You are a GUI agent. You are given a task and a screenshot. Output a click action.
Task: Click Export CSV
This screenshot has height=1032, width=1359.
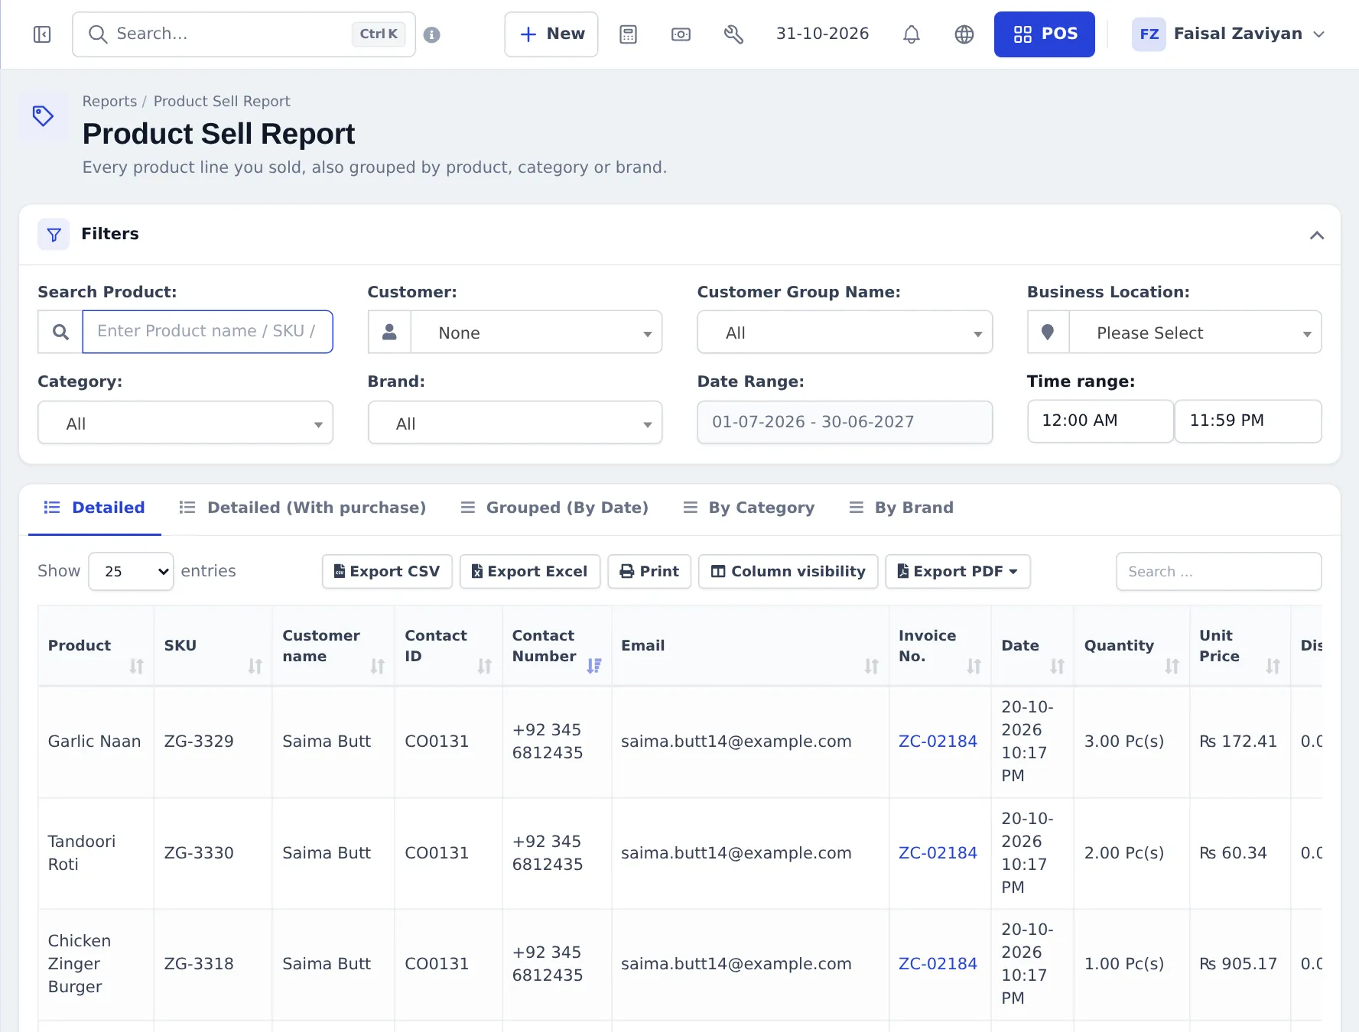(x=387, y=571)
